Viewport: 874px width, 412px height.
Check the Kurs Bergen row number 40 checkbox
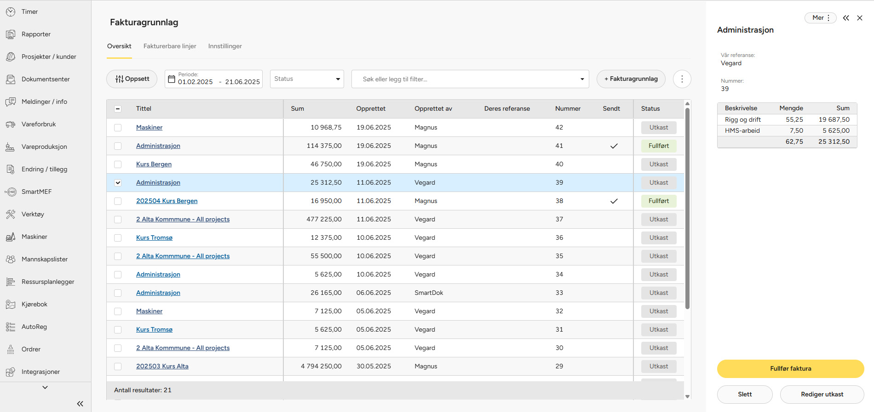(118, 164)
